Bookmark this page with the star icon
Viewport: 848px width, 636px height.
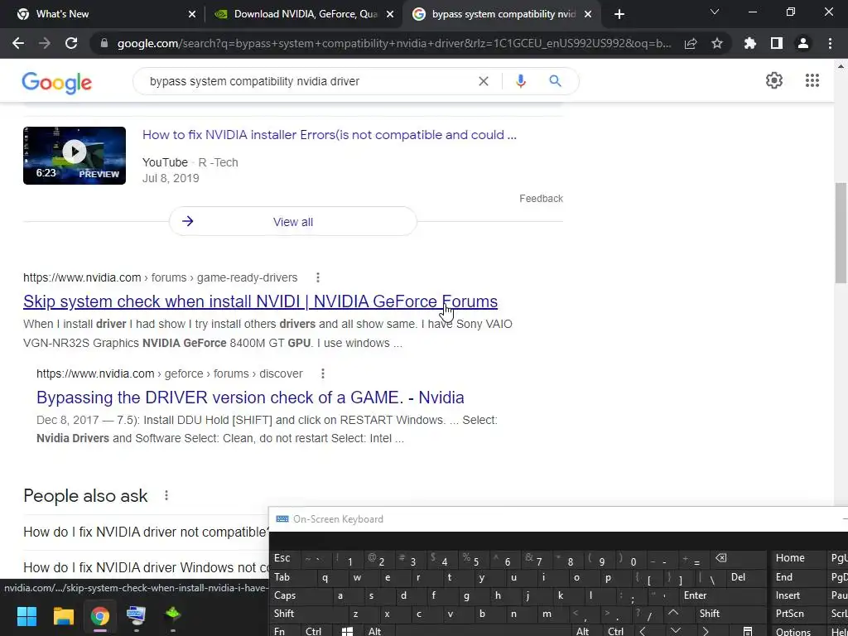[717, 43]
